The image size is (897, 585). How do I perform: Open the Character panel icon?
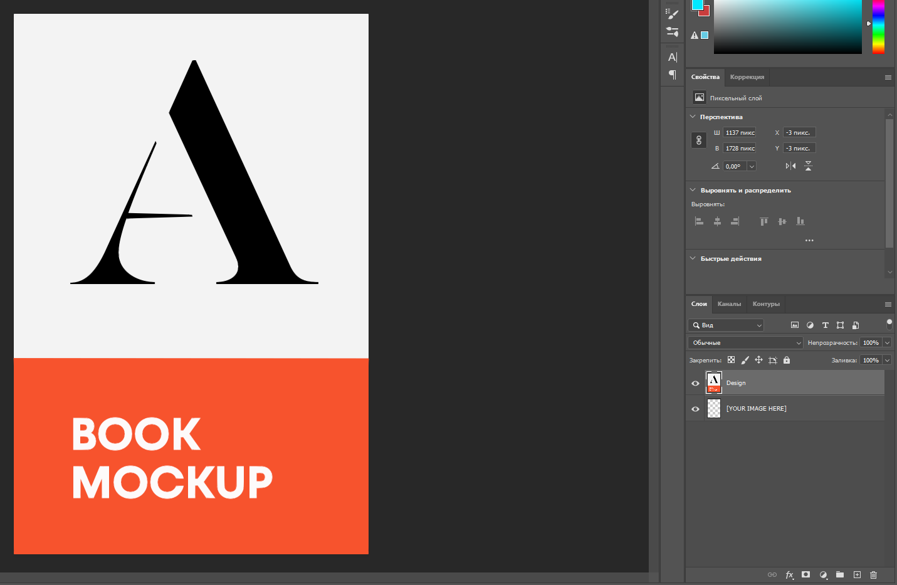click(x=673, y=57)
